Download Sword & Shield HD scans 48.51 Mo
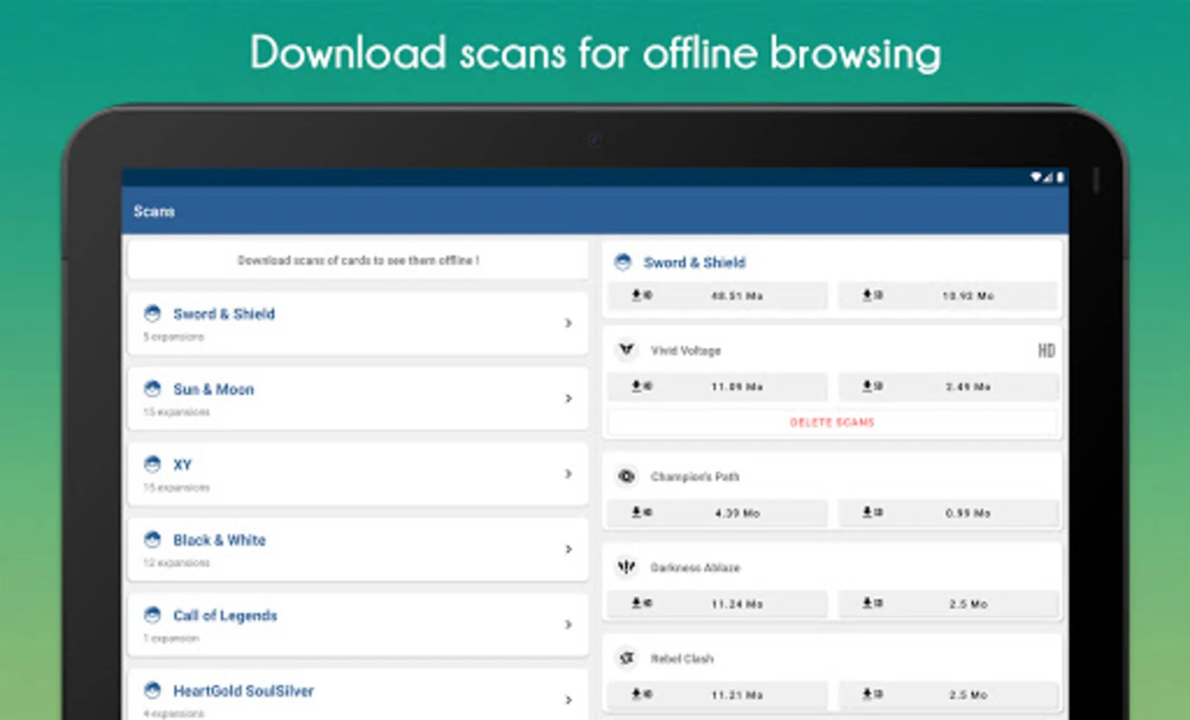Image resolution: width=1190 pixels, height=720 pixels. (717, 295)
